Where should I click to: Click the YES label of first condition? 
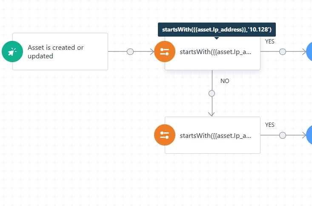(269, 41)
